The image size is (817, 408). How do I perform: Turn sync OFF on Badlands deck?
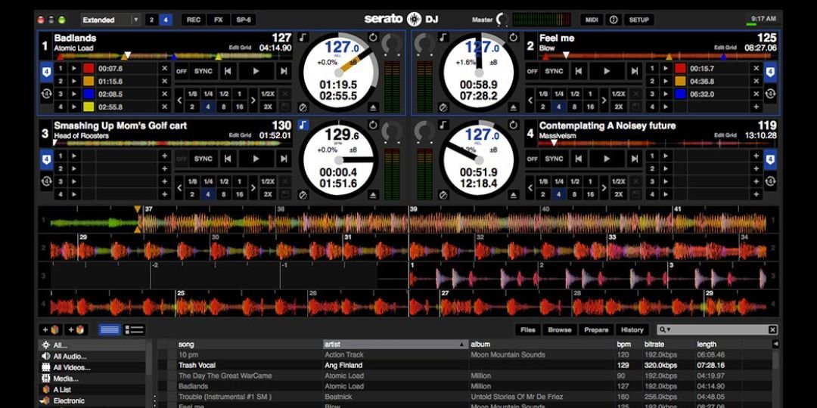coord(181,71)
